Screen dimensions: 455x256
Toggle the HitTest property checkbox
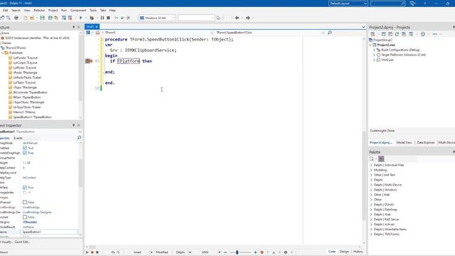(x=25, y=188)
